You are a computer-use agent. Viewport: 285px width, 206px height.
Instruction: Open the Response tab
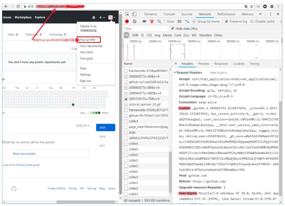[x=221, y=64]
